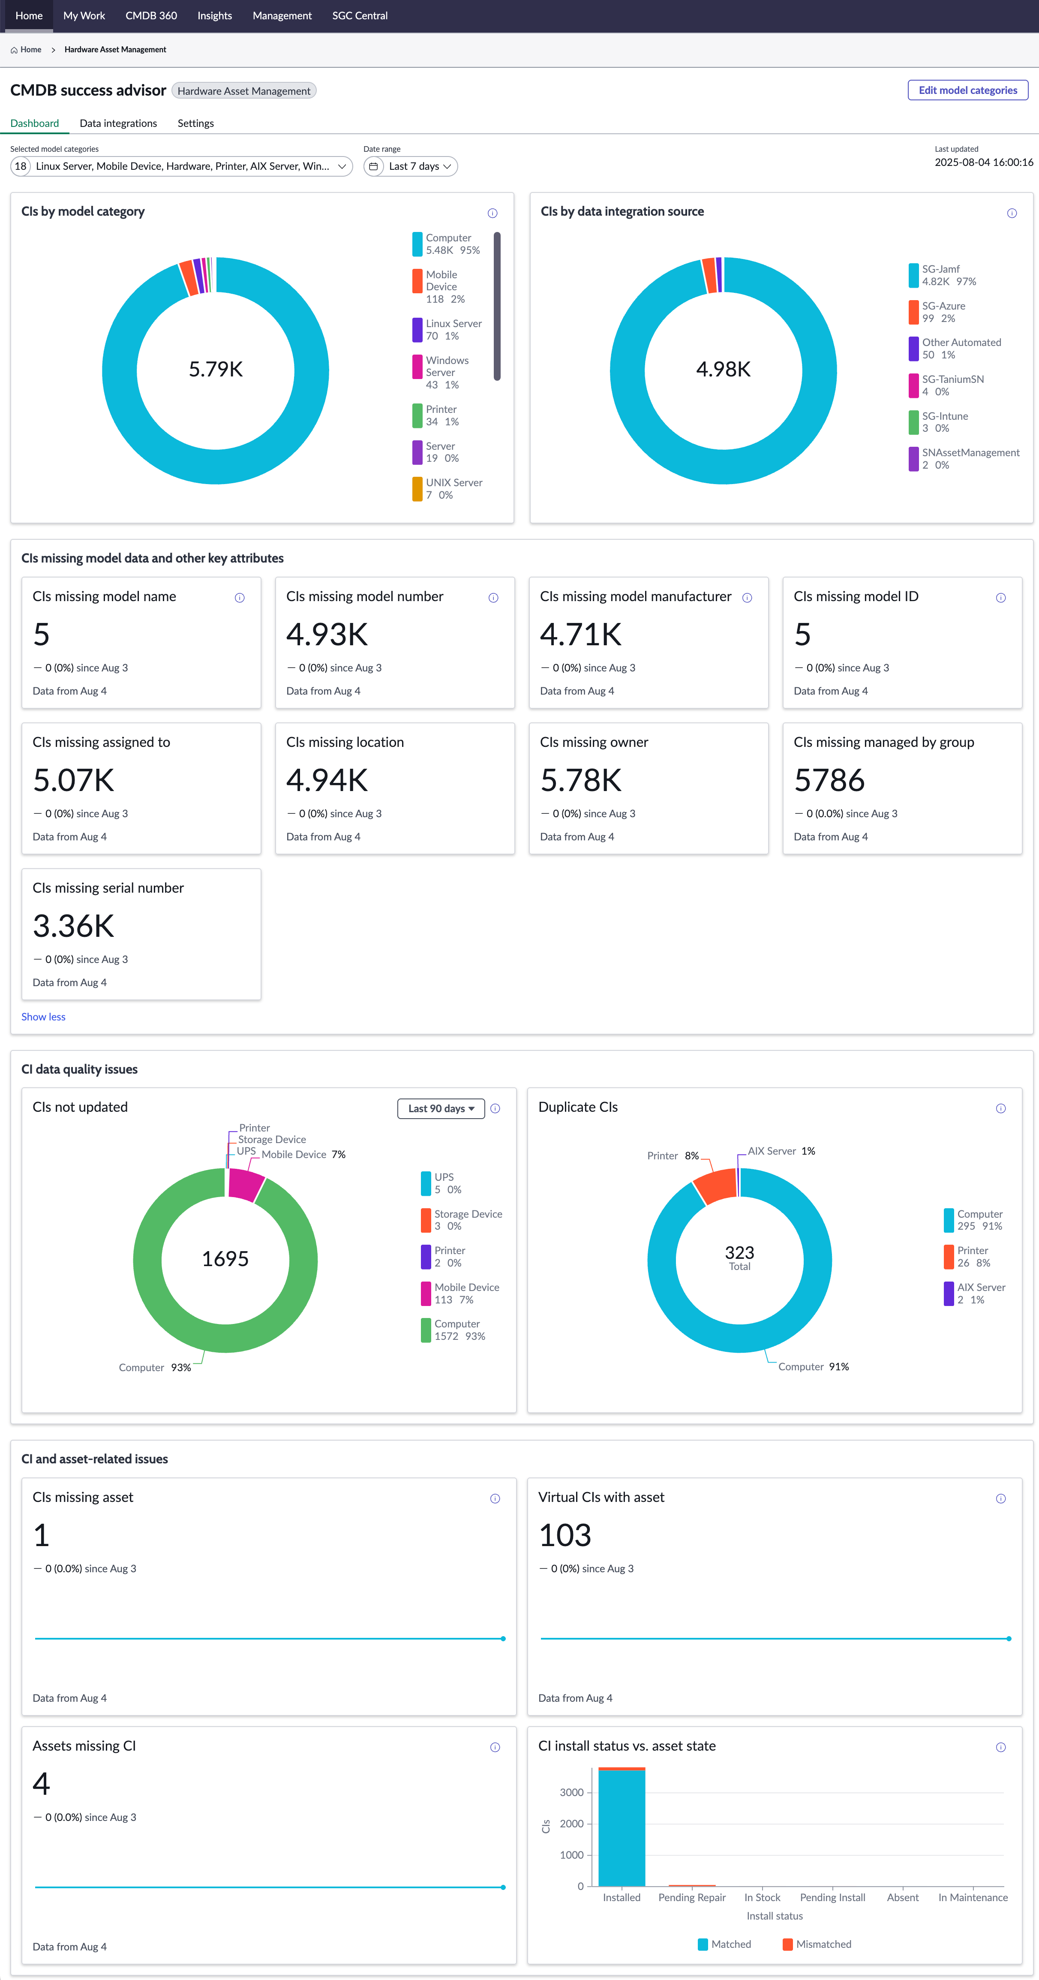The width and height of the screenshot is (1039, 1980).
Task: Click the SNAssetManagement legend entry
Action: [x=964, y=459]
